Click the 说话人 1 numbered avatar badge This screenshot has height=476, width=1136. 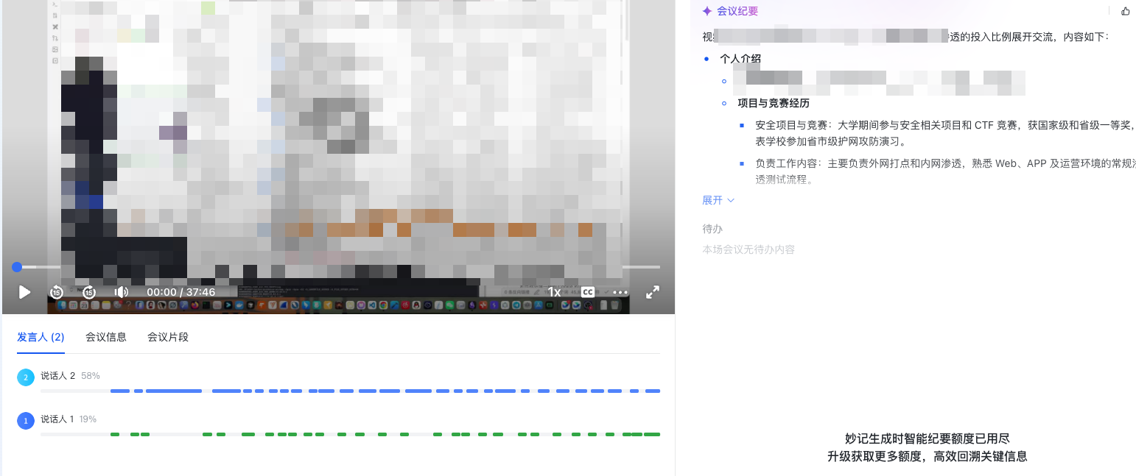[x=25, y=419]
